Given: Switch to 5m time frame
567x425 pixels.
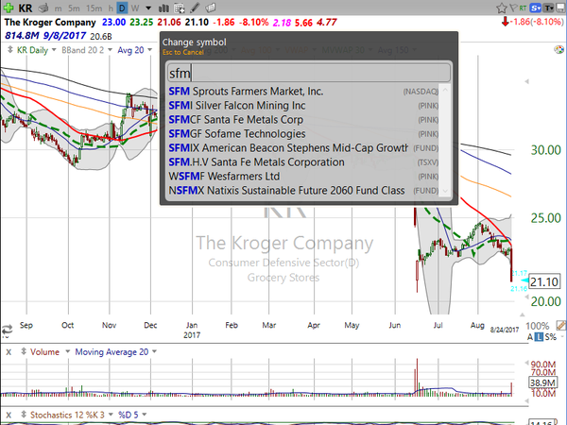Looking at the screenshot, I should tap(74, 8).
